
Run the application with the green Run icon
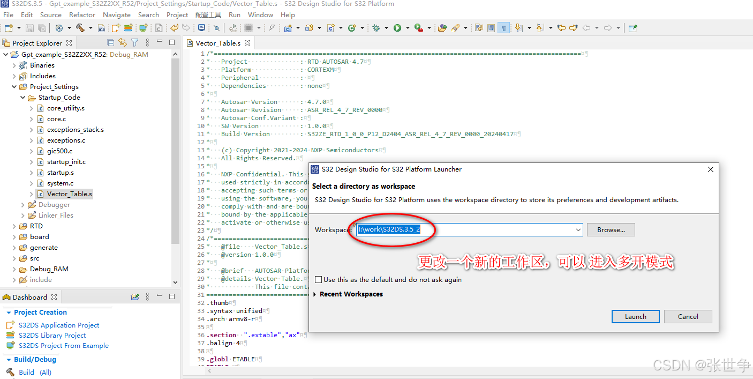click(397, 28)
